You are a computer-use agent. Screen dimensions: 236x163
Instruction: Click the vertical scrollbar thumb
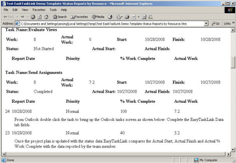[x=233, y=62]
